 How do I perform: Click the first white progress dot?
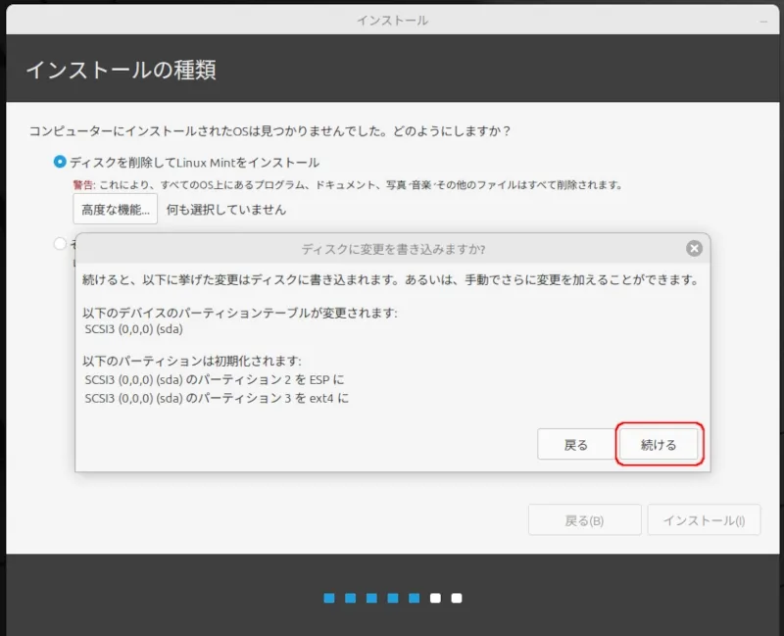[435, 598]
